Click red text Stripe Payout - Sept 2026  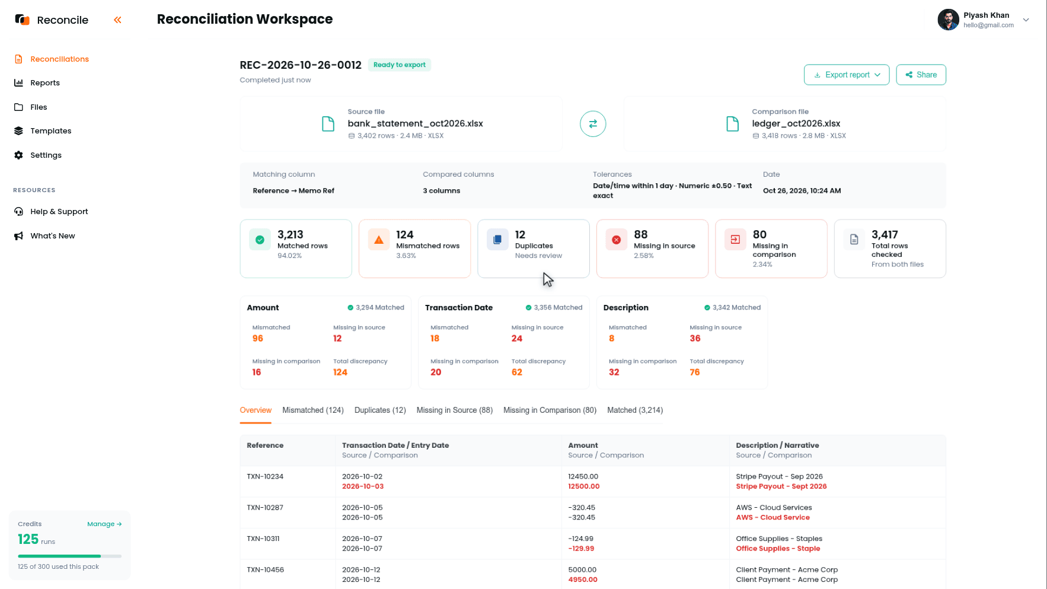[781, 486]
